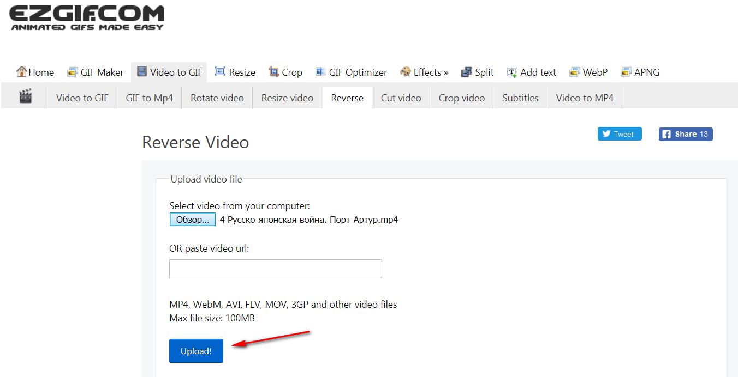738x377 pixels.
Task: Switch to Cut video tab
Action: point(401,98)
